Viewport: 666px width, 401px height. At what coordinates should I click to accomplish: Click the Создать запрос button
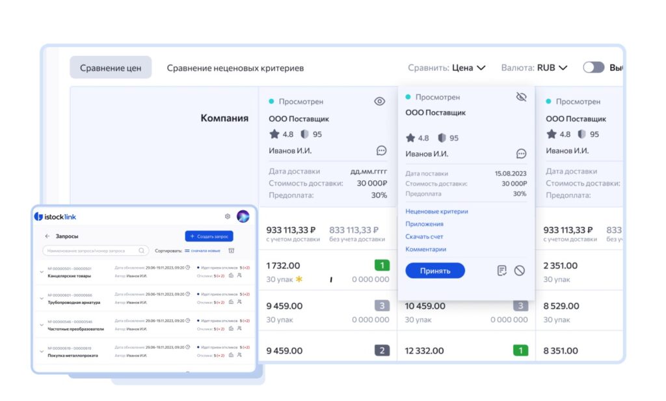209,236
